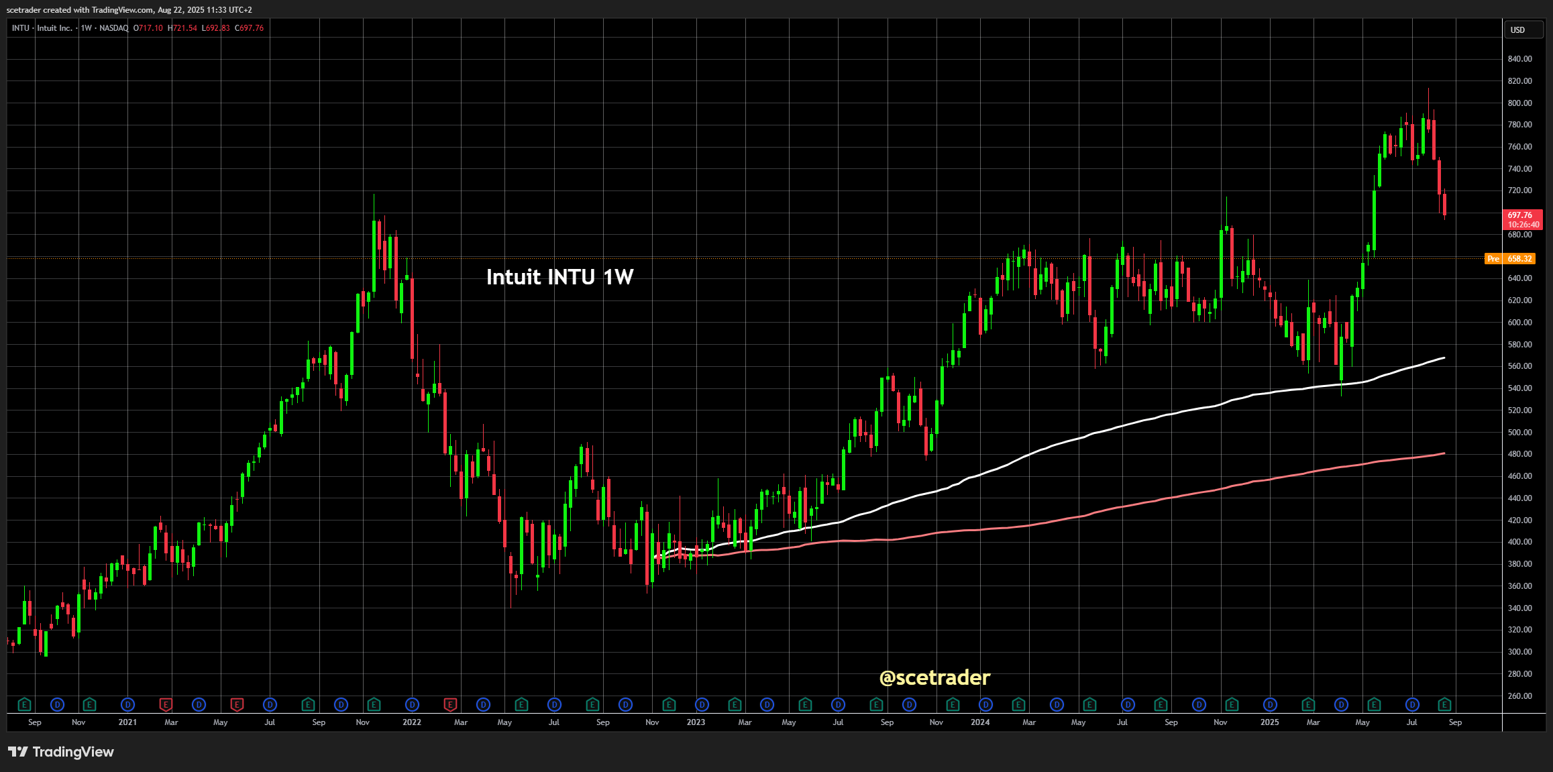This screenshot has width=1553, height=772.
Task: Open the dividend marker above Jul 2023
Action: click(838, 704)
